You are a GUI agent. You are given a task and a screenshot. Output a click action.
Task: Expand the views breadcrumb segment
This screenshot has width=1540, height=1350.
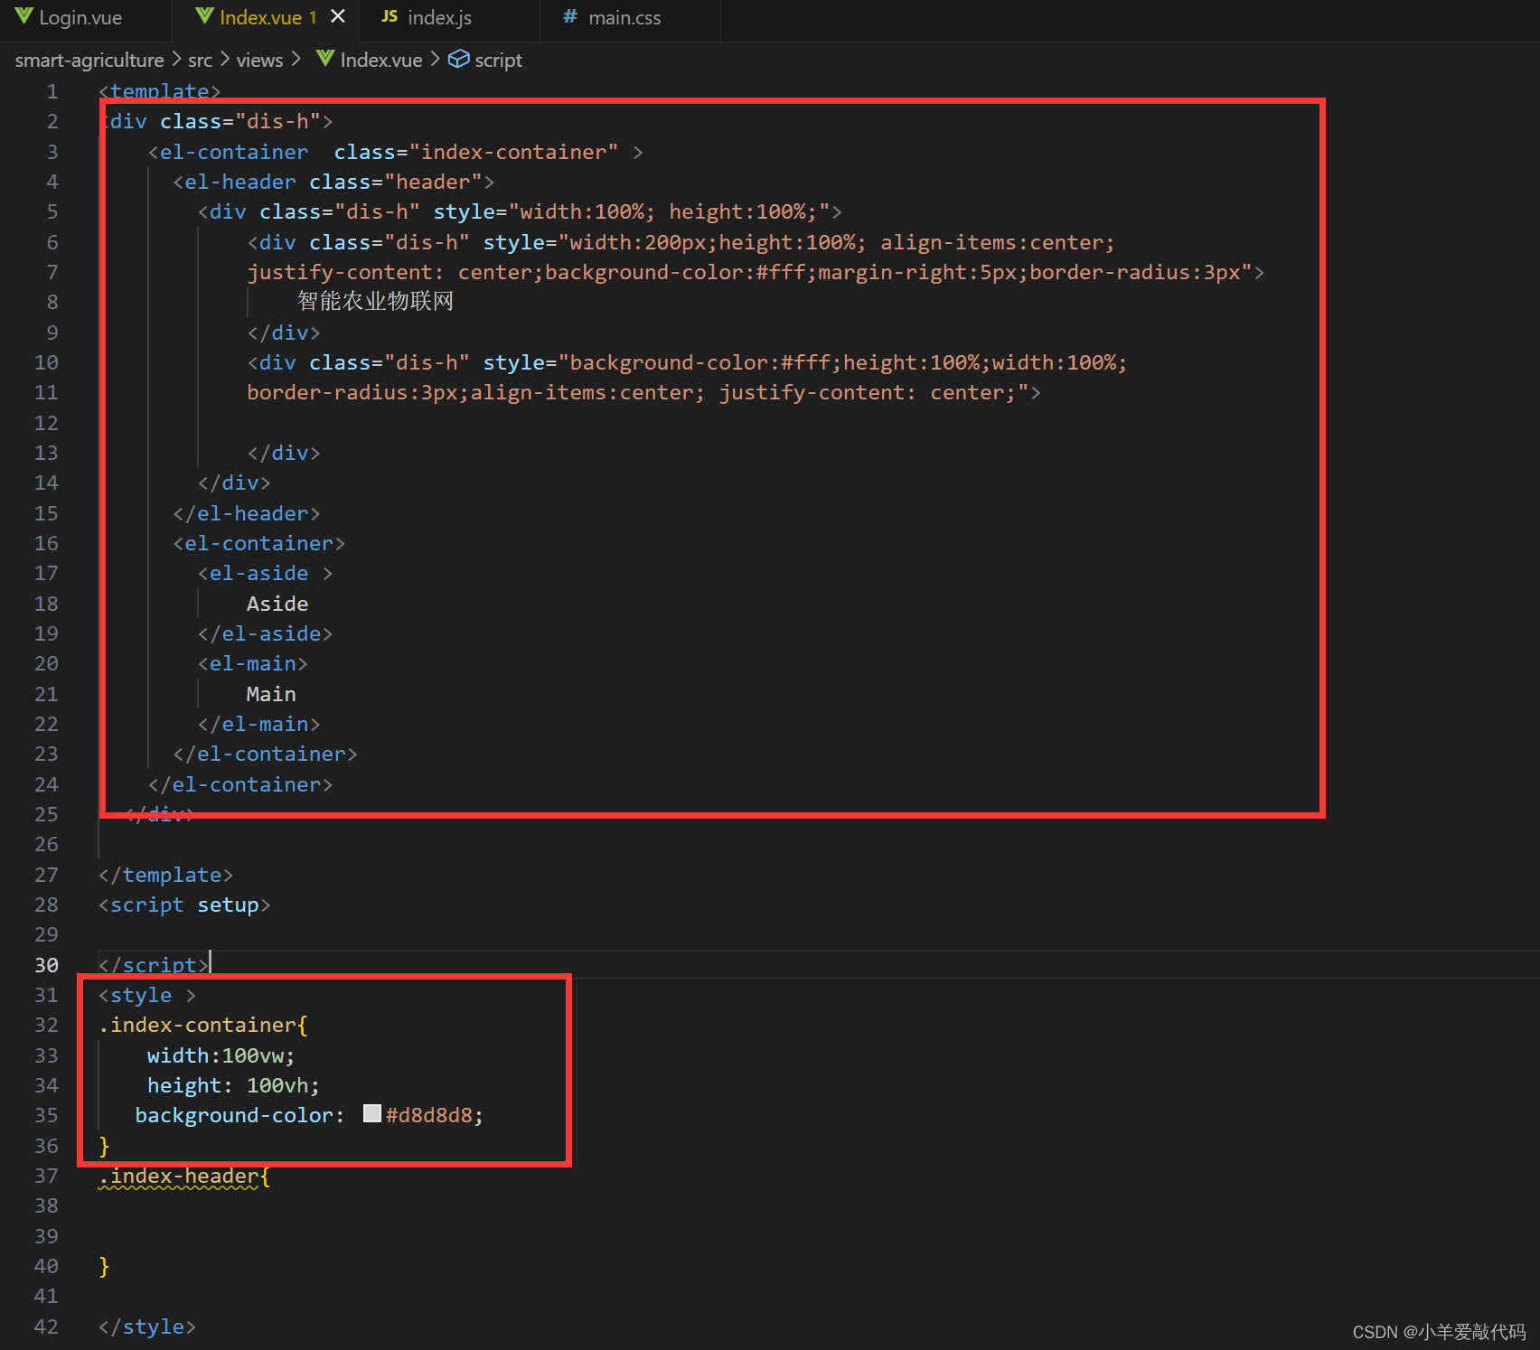260,60
